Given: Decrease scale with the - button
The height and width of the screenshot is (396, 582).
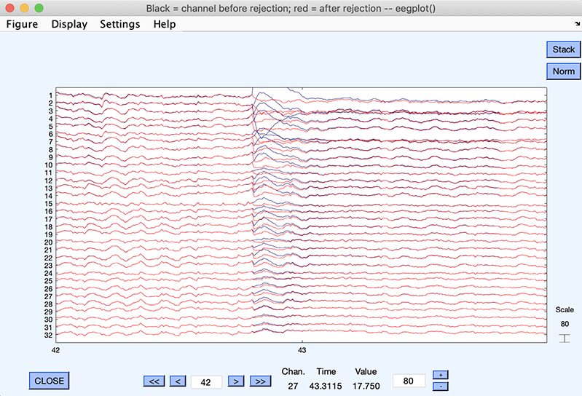Looking at the screenshot, I should [440, 386].
